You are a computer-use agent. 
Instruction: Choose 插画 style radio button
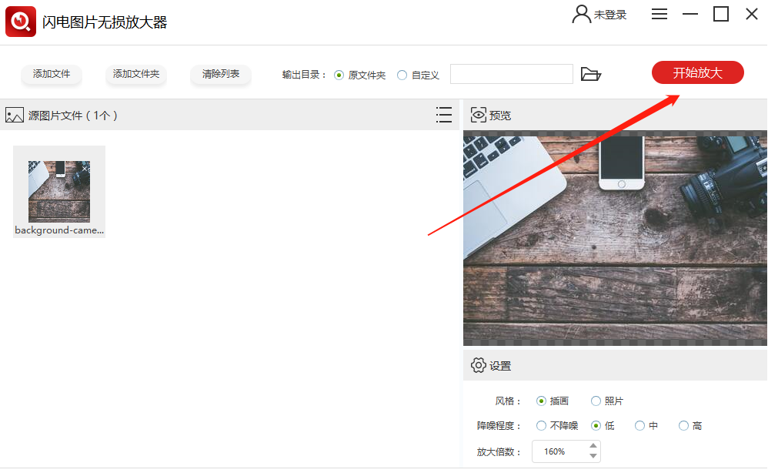[x=541, y=401]
